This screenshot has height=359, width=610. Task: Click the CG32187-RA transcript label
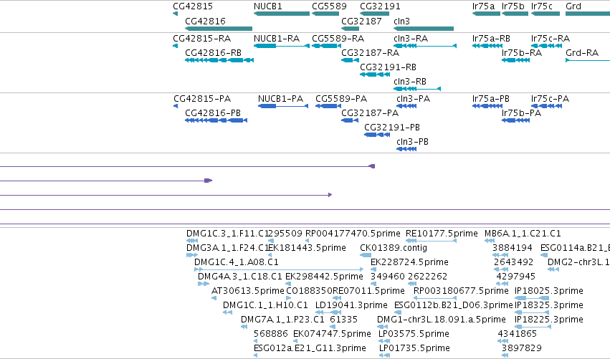pyautogui.click(x=371, y=53)
